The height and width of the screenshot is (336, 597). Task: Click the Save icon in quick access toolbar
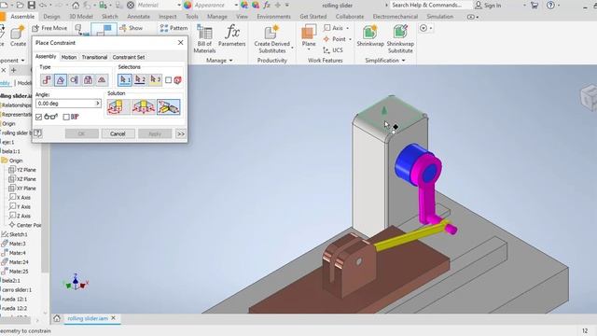31,5
